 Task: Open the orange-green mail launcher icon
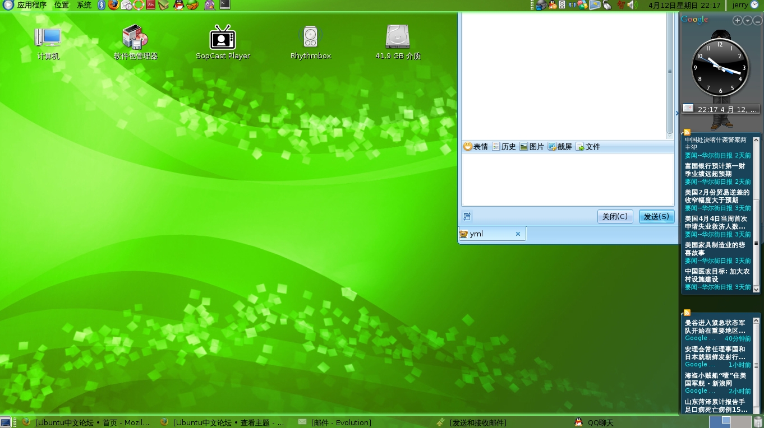[x=192, y=5]
